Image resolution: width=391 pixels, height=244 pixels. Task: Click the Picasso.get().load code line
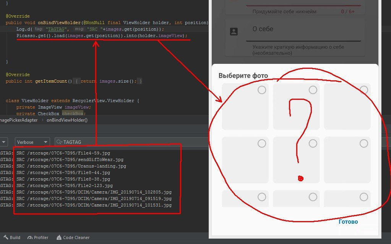tap(102, 36)
